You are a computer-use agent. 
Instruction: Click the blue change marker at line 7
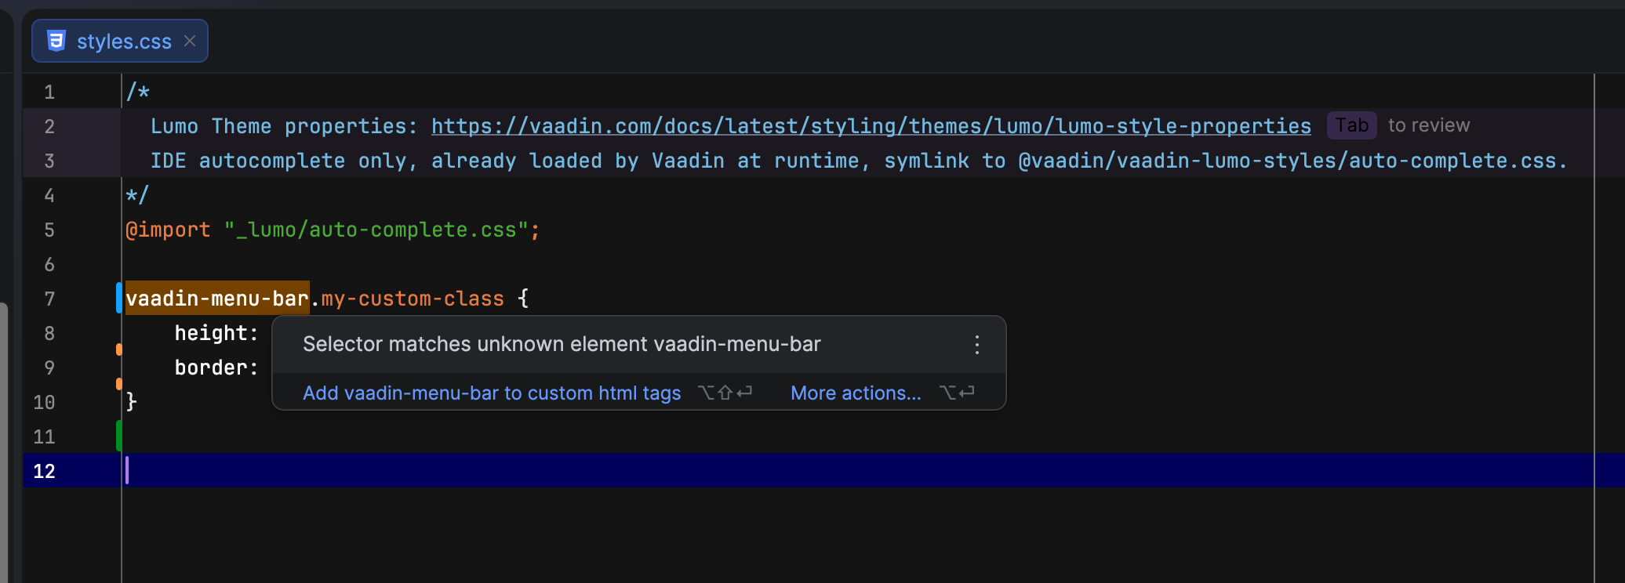click(x=119, y=298)
